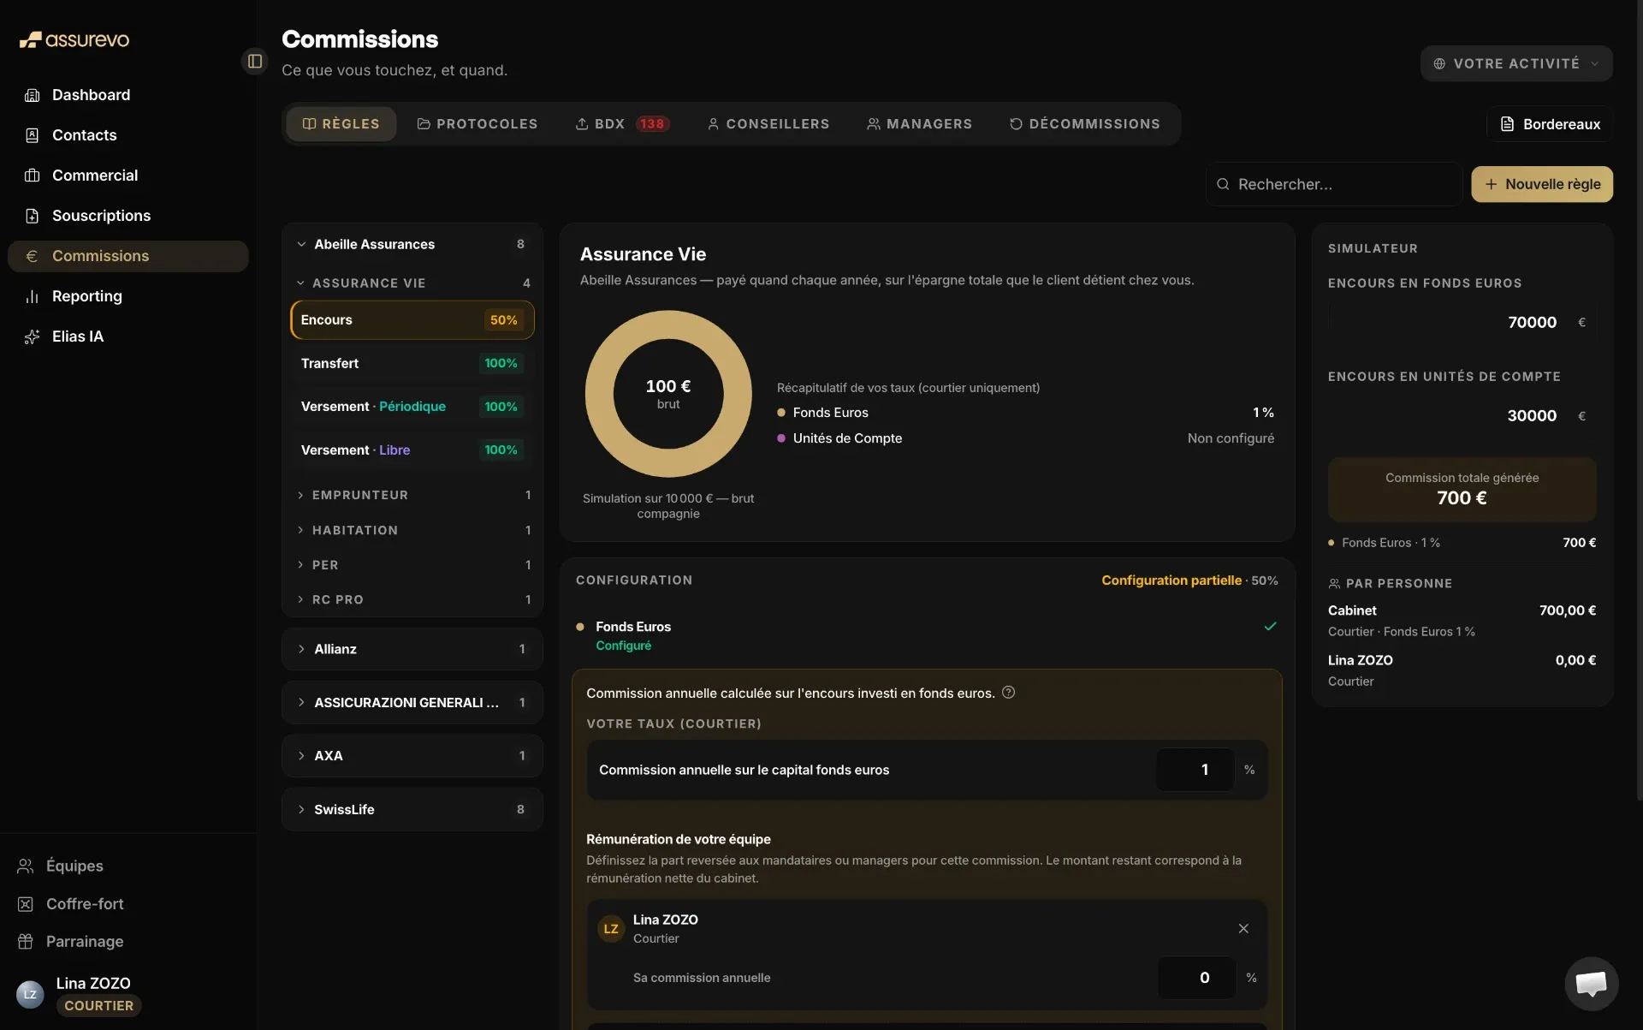The height and width of the screenshot is (1030, 1643).
Task: Click the Parrainage gift icon
Action: click(26, 942)
